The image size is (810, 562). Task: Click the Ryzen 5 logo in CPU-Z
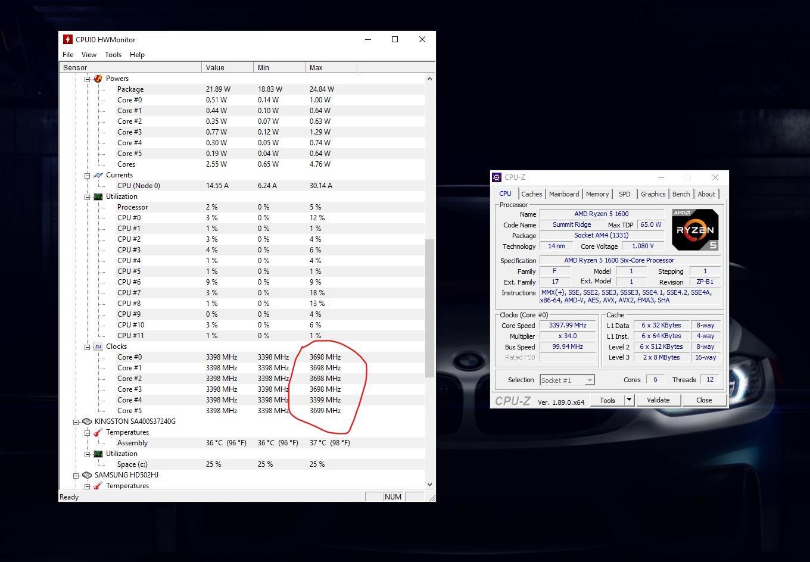click(x=695, y=229)
